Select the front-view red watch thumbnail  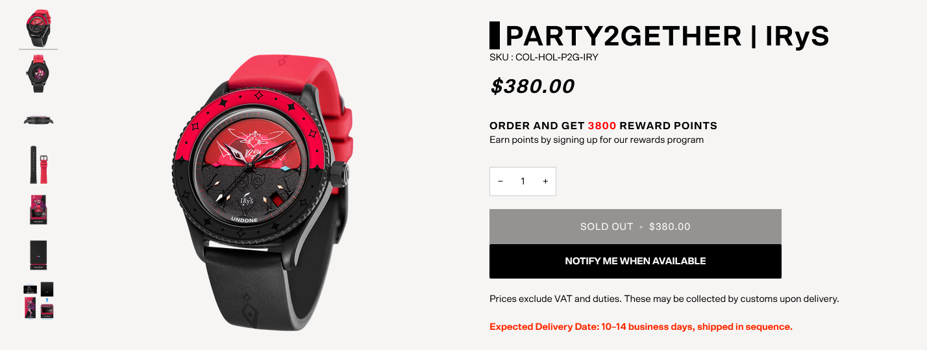pos(38,28)
